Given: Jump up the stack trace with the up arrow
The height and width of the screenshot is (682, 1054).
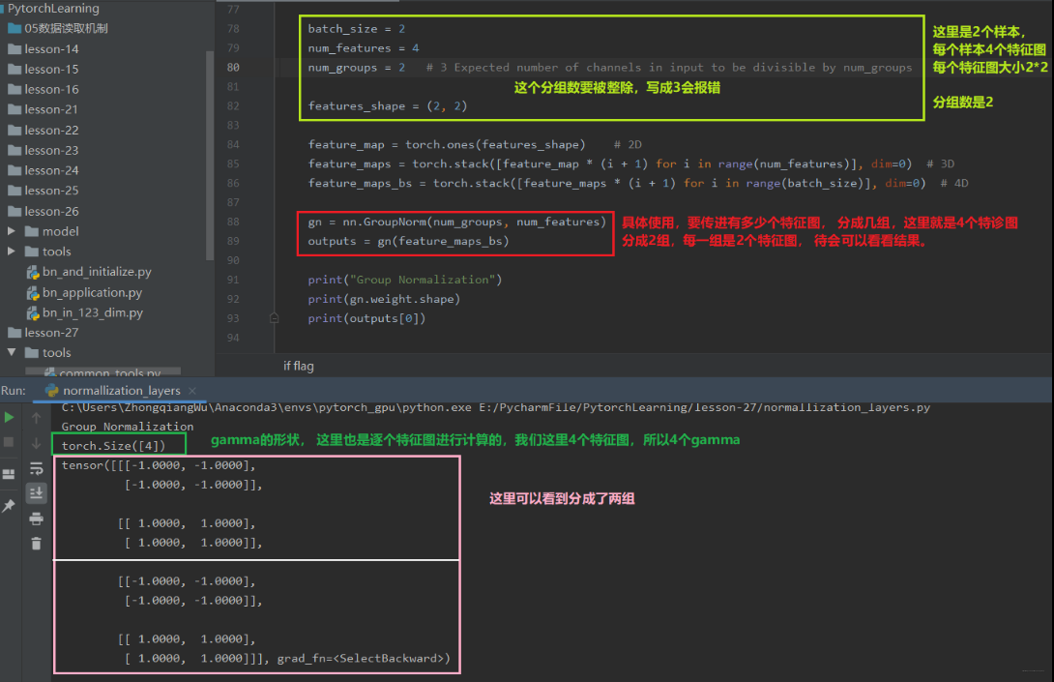Looking at the screenshot, I should click(x=37, y=418).
